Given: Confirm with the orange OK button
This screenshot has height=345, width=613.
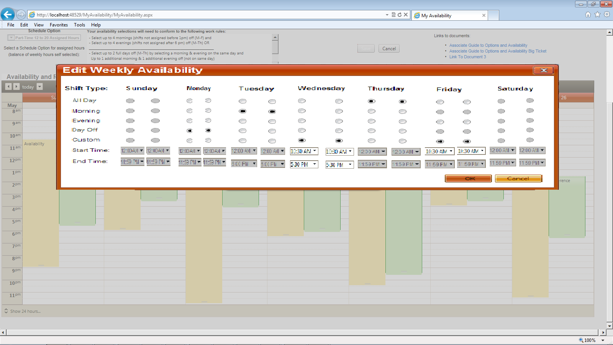Looking at the screenshot, I should coord(468,179).
